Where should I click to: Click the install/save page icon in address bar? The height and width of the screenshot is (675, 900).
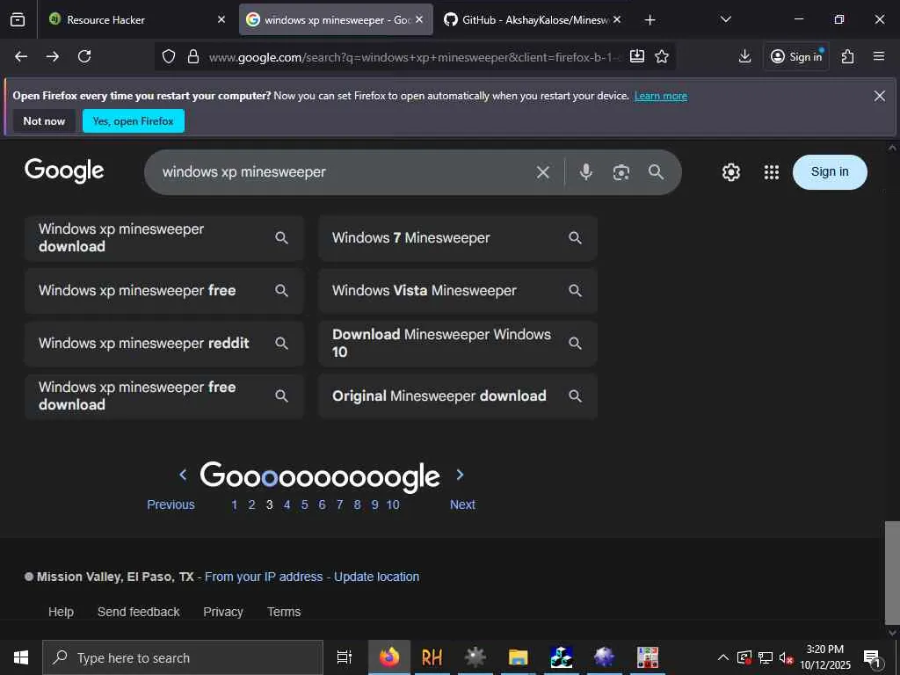click(637, 56)
